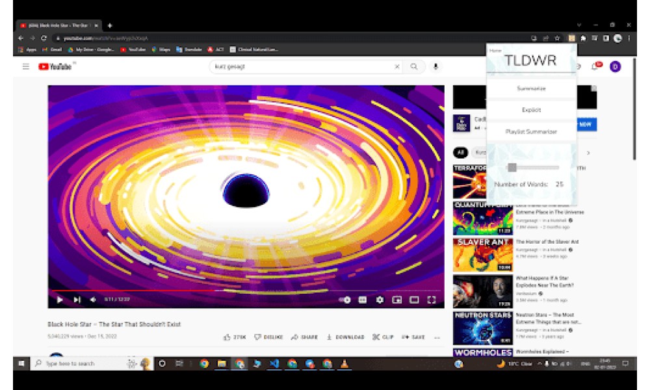Reload the page with refresh icon
This screenshot has width=650, height=390.
[x=44, y=38]
